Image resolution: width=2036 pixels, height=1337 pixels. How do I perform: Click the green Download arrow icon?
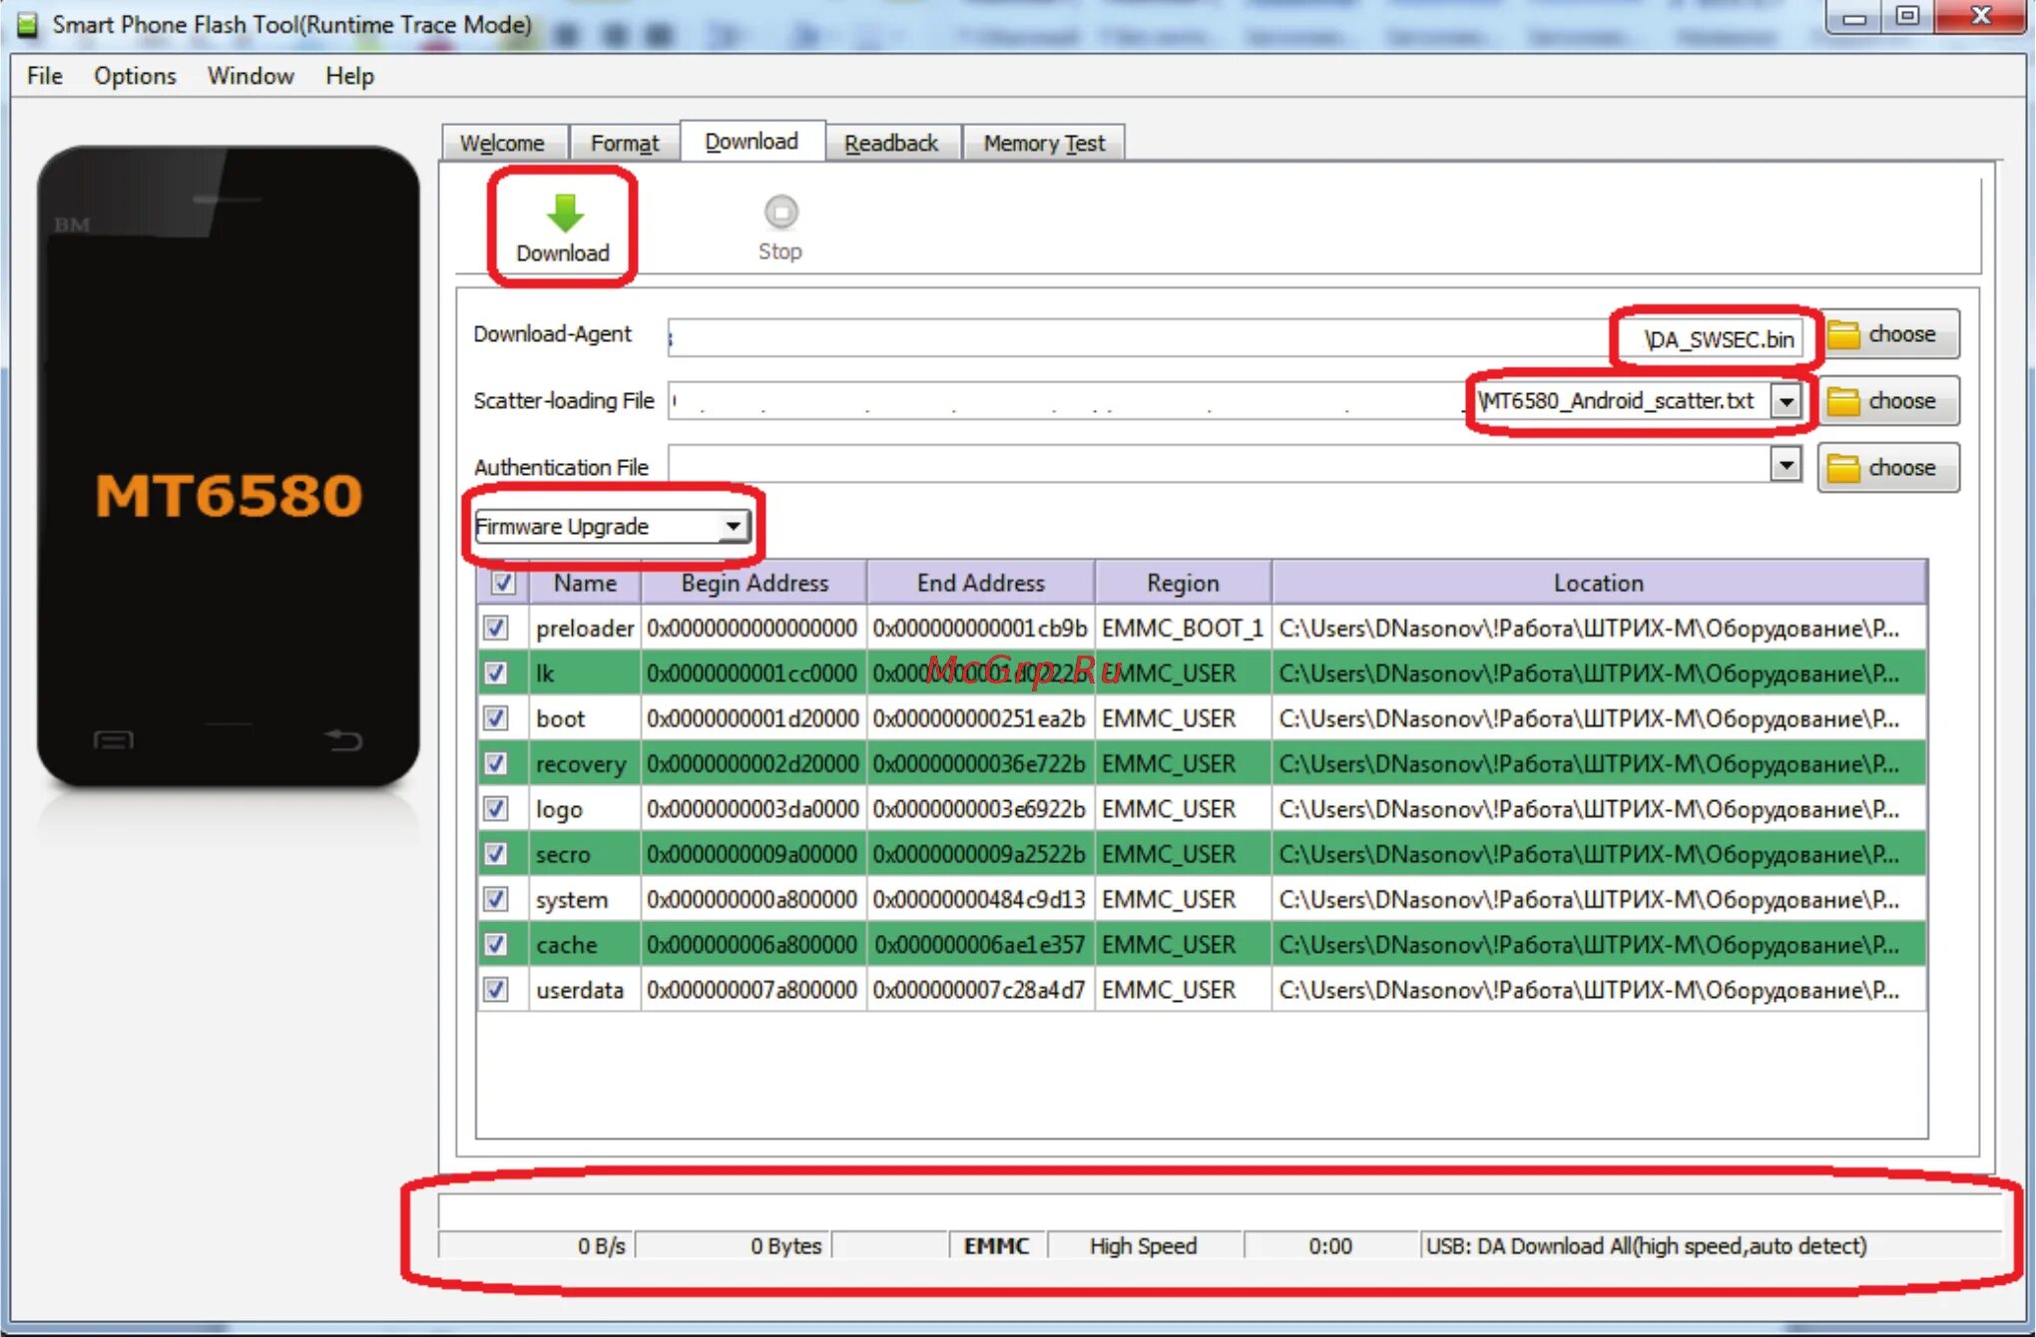(x=564, y=214)
